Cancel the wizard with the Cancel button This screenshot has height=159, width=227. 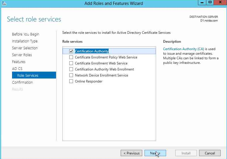(210, 153)
